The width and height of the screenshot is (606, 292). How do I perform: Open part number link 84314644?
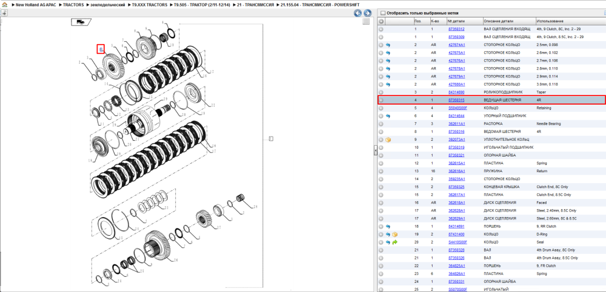click(x=456, y=116)
